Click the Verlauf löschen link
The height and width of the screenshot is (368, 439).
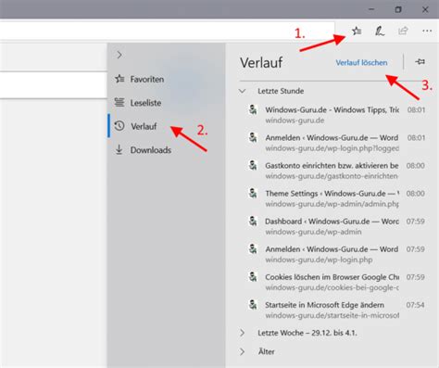[361, 63]
